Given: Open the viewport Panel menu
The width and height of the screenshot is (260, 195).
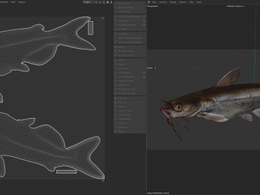Looking at the screenshot, I should click(x=199, y=2).
